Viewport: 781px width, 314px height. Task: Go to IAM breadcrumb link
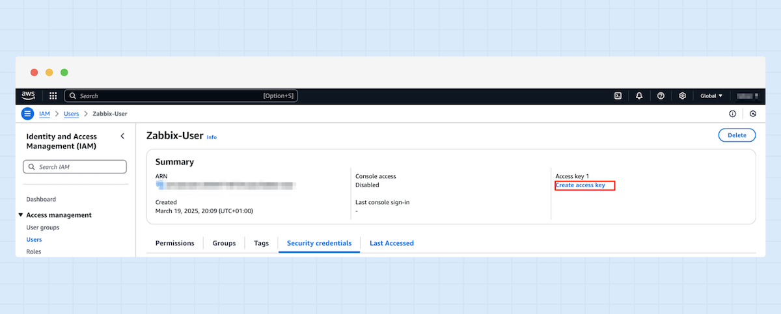[x=44, y=114]
